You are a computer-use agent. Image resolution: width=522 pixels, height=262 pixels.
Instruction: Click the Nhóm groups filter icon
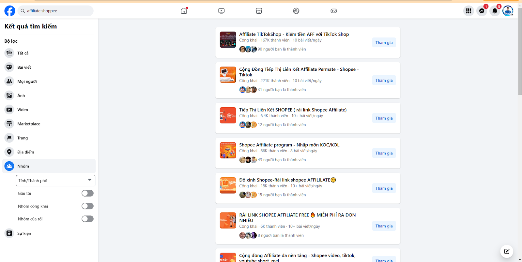[x=9, y=166]
